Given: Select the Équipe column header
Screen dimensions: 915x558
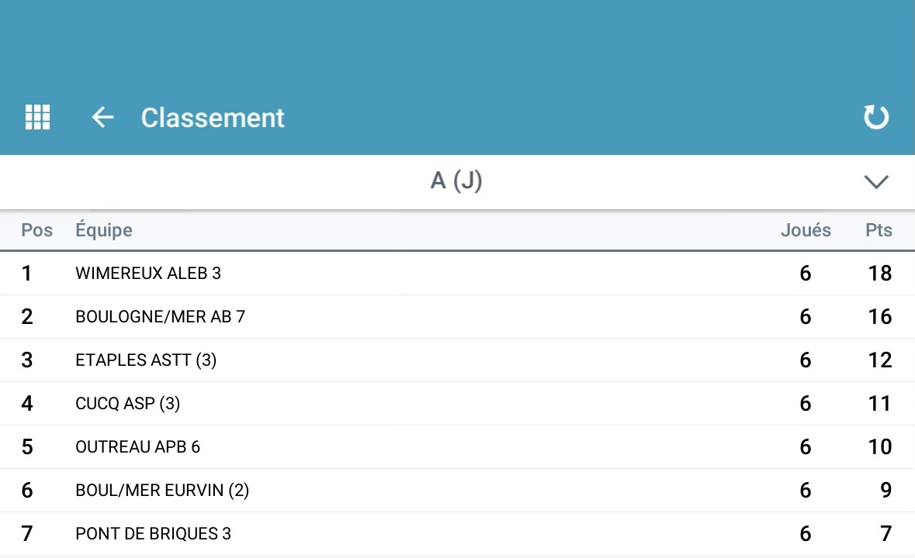Looking at the screenshot, I should pyautogui.click(x=104, y=229).
